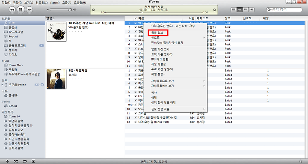Image resolution: width=308 pixels, height=164 pixels.
Task: Switch to album list view
Action: [240, 9]
